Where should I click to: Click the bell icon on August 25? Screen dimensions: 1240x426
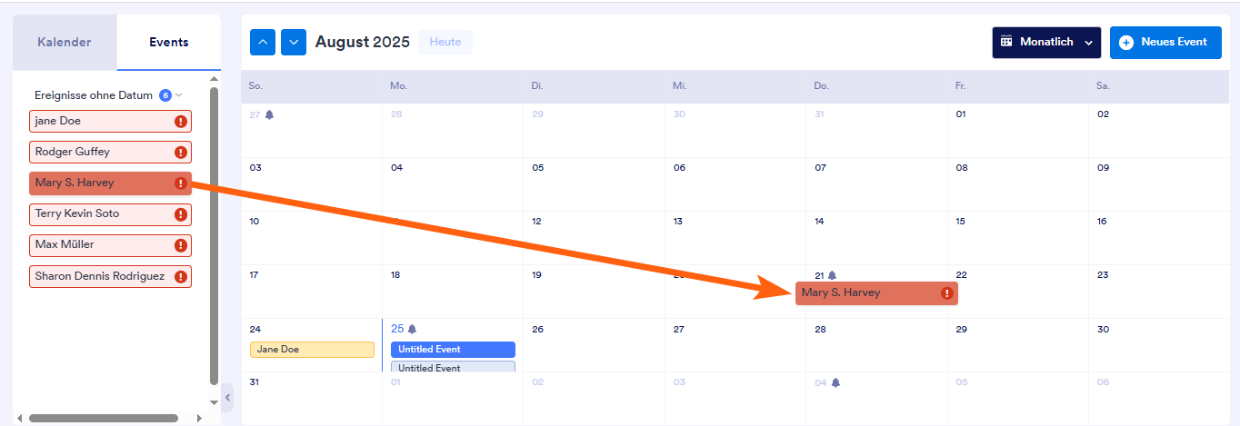click(412, 329)
